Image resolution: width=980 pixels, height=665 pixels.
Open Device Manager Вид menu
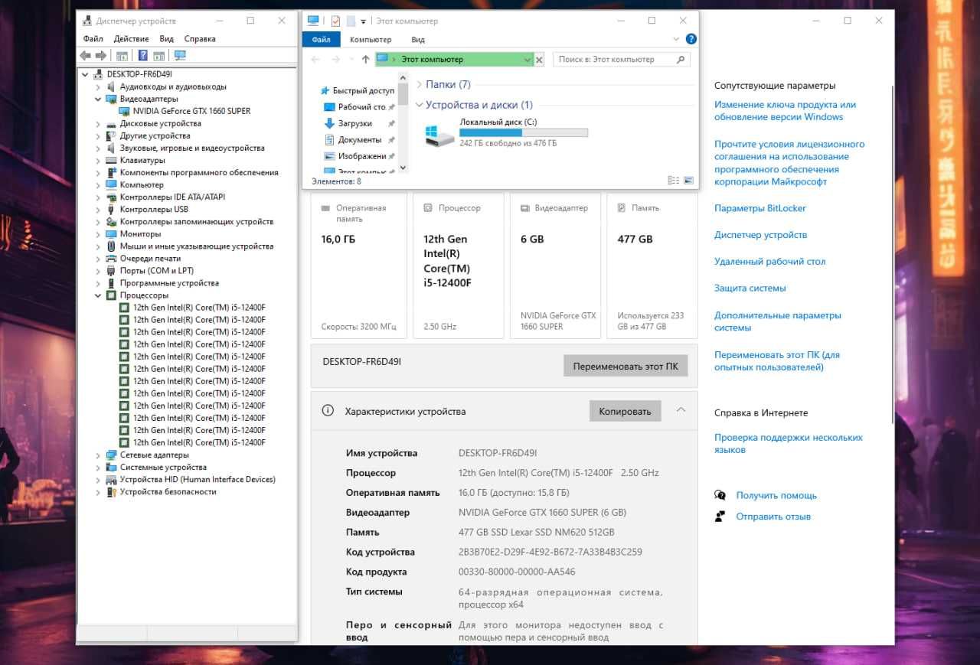coord(167,38)
